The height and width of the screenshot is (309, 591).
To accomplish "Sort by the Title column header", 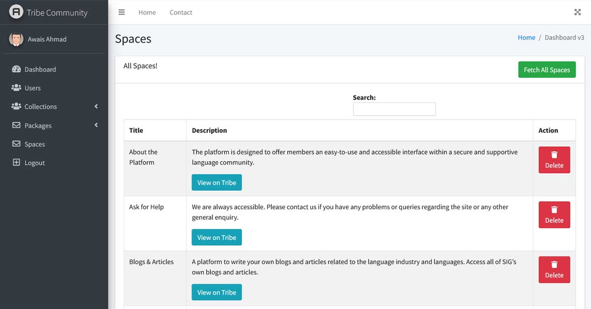I will [155, 130].
